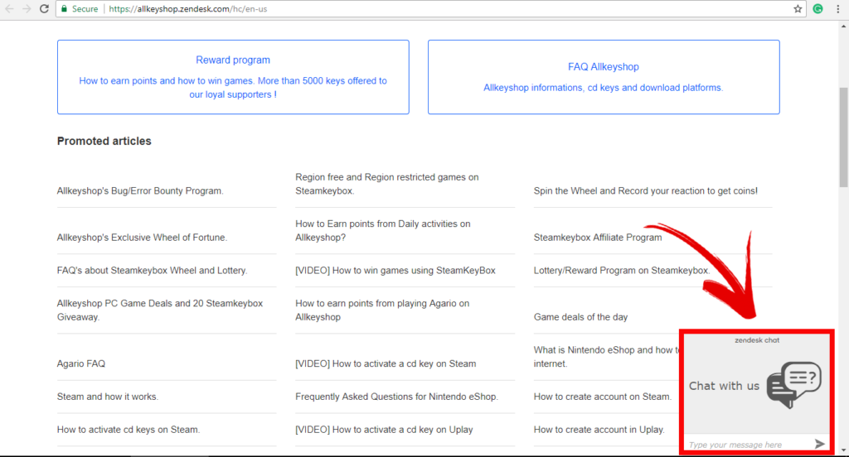The image size is (849, 457).
Task: Open the Grammarly extension icon
Action: tap(818, 8)
